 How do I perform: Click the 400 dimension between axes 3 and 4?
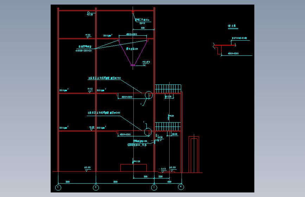pyautogui.click(x=170, y=182)
